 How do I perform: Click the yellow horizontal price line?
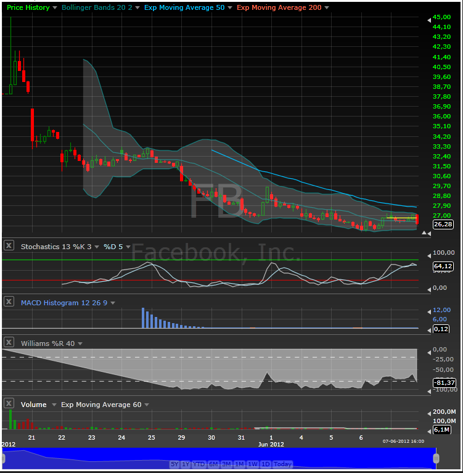[x=401, y=218]
